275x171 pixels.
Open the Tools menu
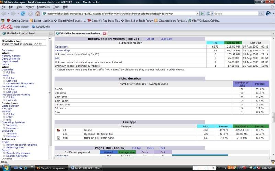pos(56,7)
